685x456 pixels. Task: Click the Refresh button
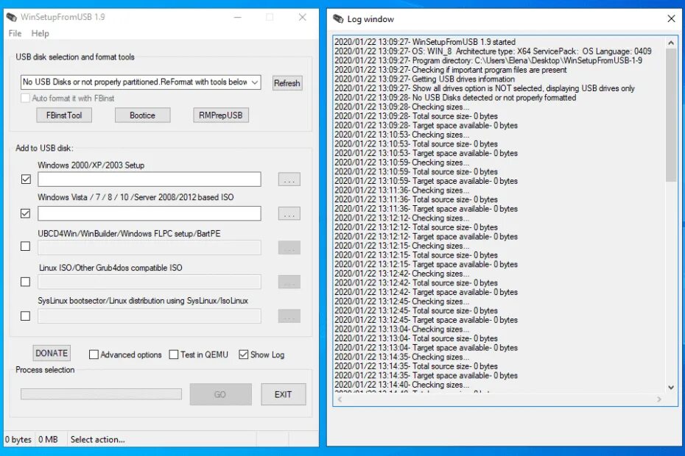(287, 83)
